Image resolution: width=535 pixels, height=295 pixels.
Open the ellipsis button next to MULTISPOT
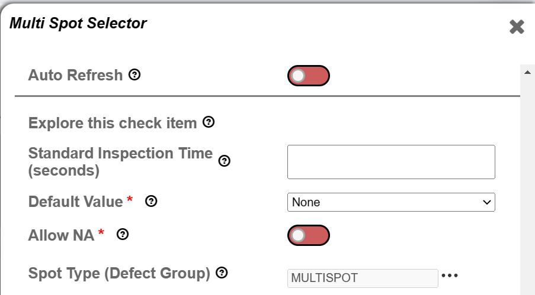point(450,275)
